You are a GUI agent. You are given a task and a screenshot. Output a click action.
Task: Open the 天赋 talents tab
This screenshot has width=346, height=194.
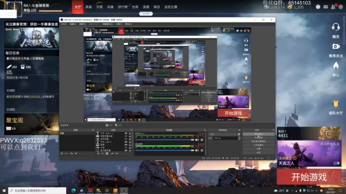click(x=99, y=7)
